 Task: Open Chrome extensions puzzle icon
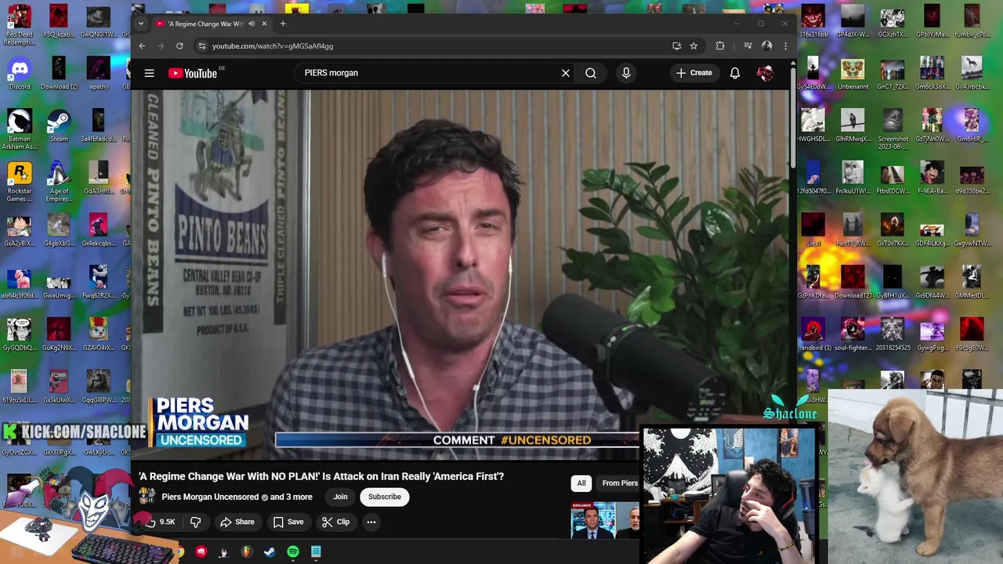click(x=720, y=46)
